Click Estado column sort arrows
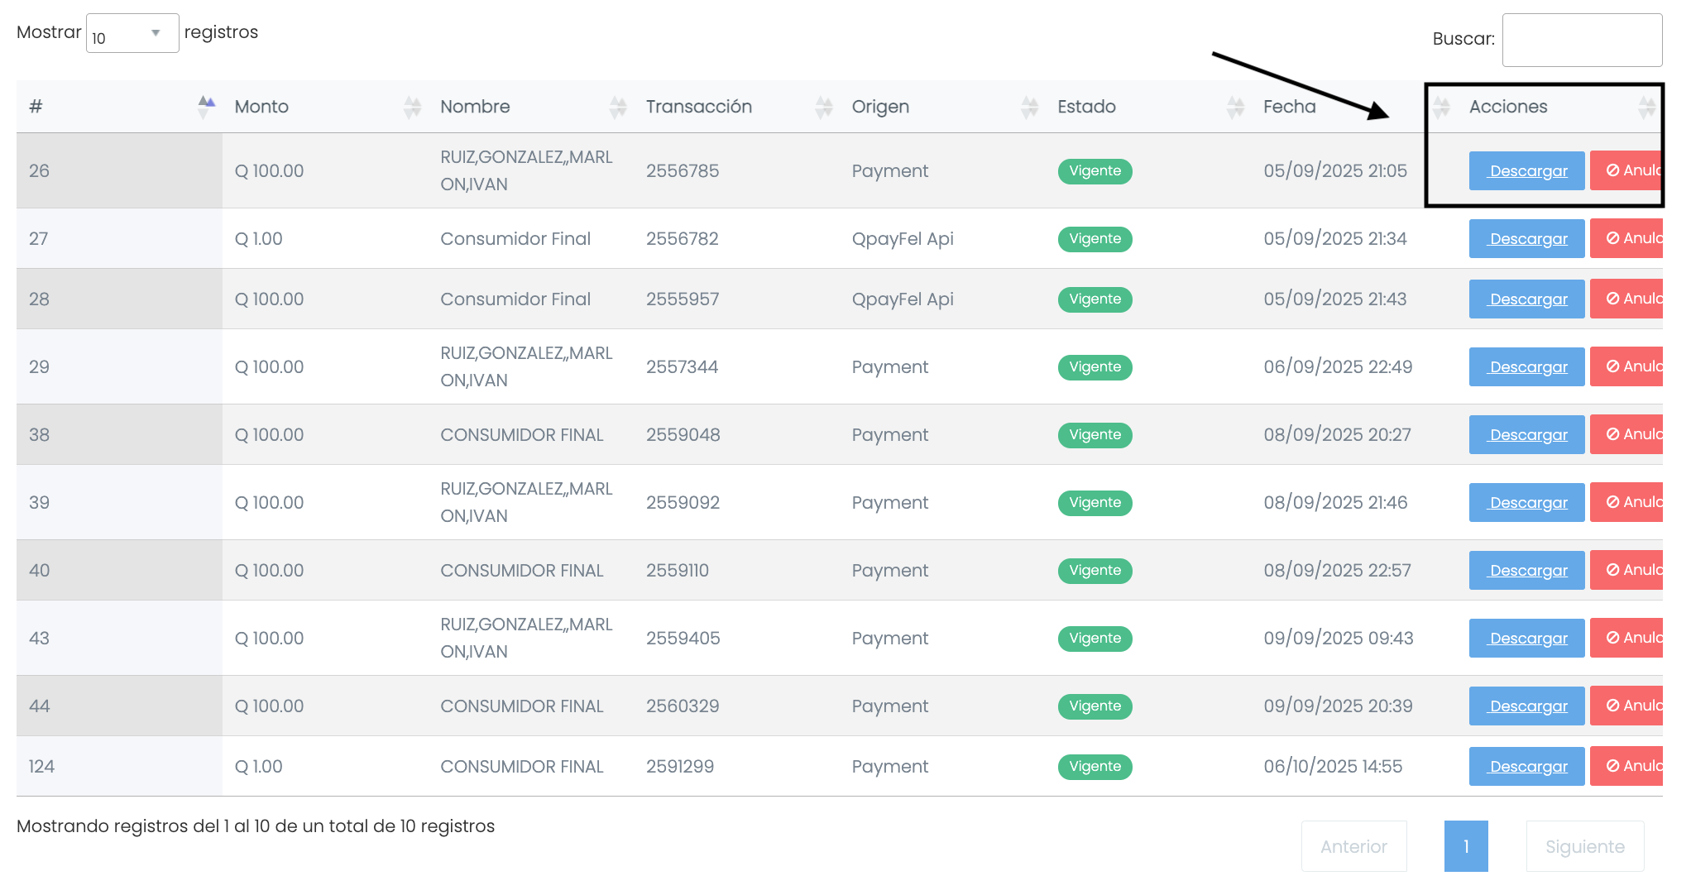The image size is (1691, 895). pos(1235,107)
